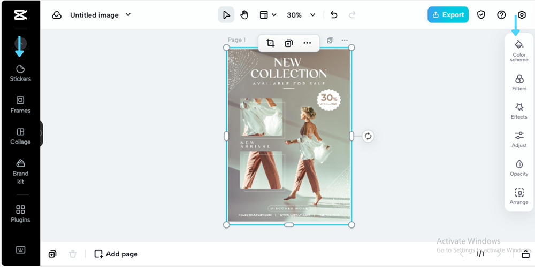This screenshot has width=535, height=267.
Task: Expand the collapsed left side panel handle
Action: point(41,133)
